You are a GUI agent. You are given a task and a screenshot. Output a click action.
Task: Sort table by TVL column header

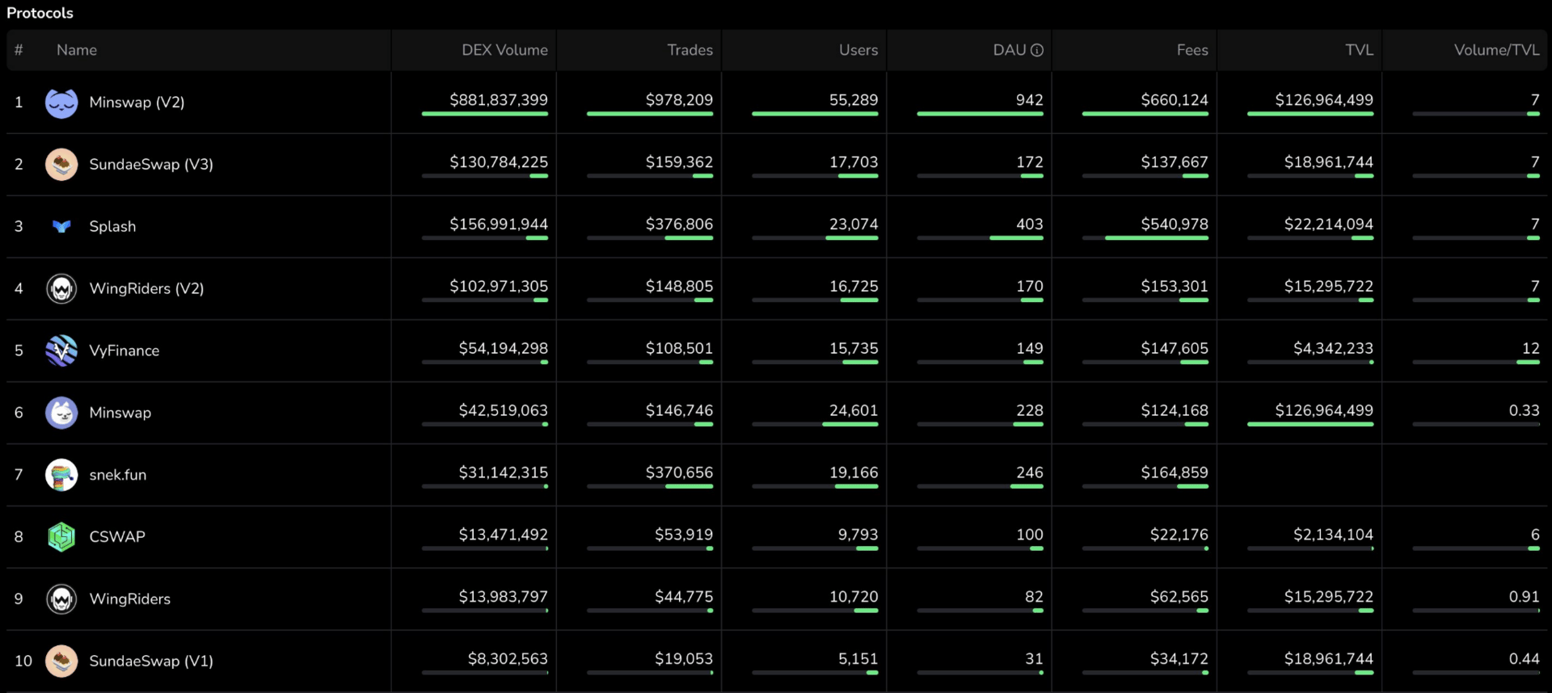[1359, 50]
